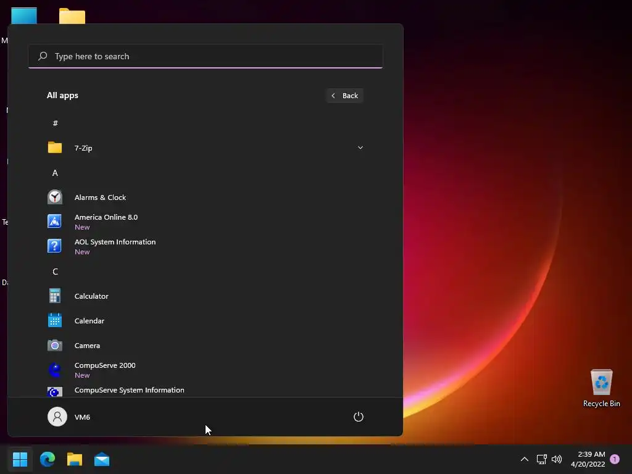632x474 pixels.
Task: Select the yellow folder on desktop
Action: [72, 16]
